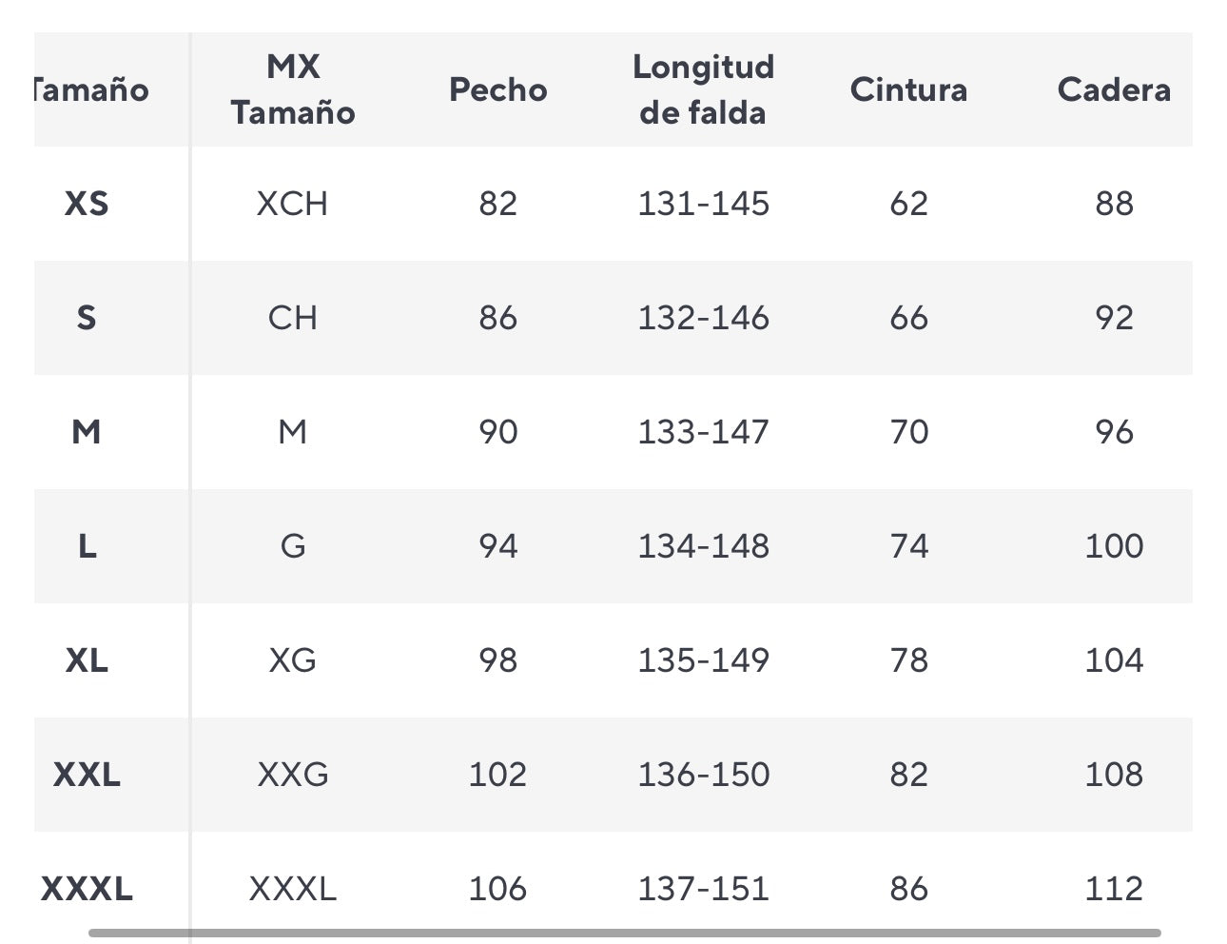Click the horizontal scrollbar below the table
Screen dimensions: 1227x944
624,933
